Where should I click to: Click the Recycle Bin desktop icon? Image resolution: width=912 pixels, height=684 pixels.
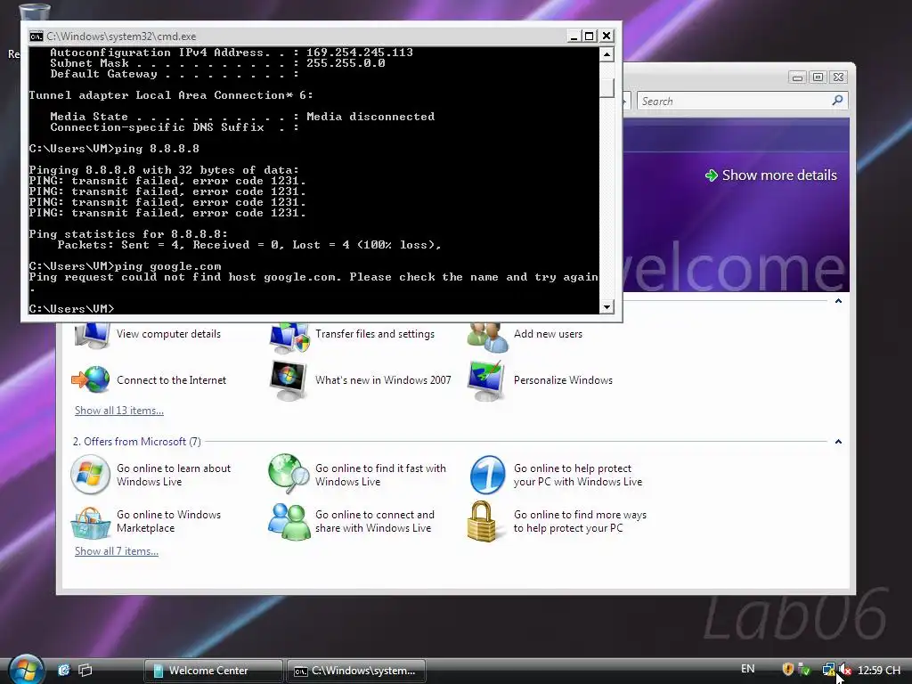coord(33,11)
